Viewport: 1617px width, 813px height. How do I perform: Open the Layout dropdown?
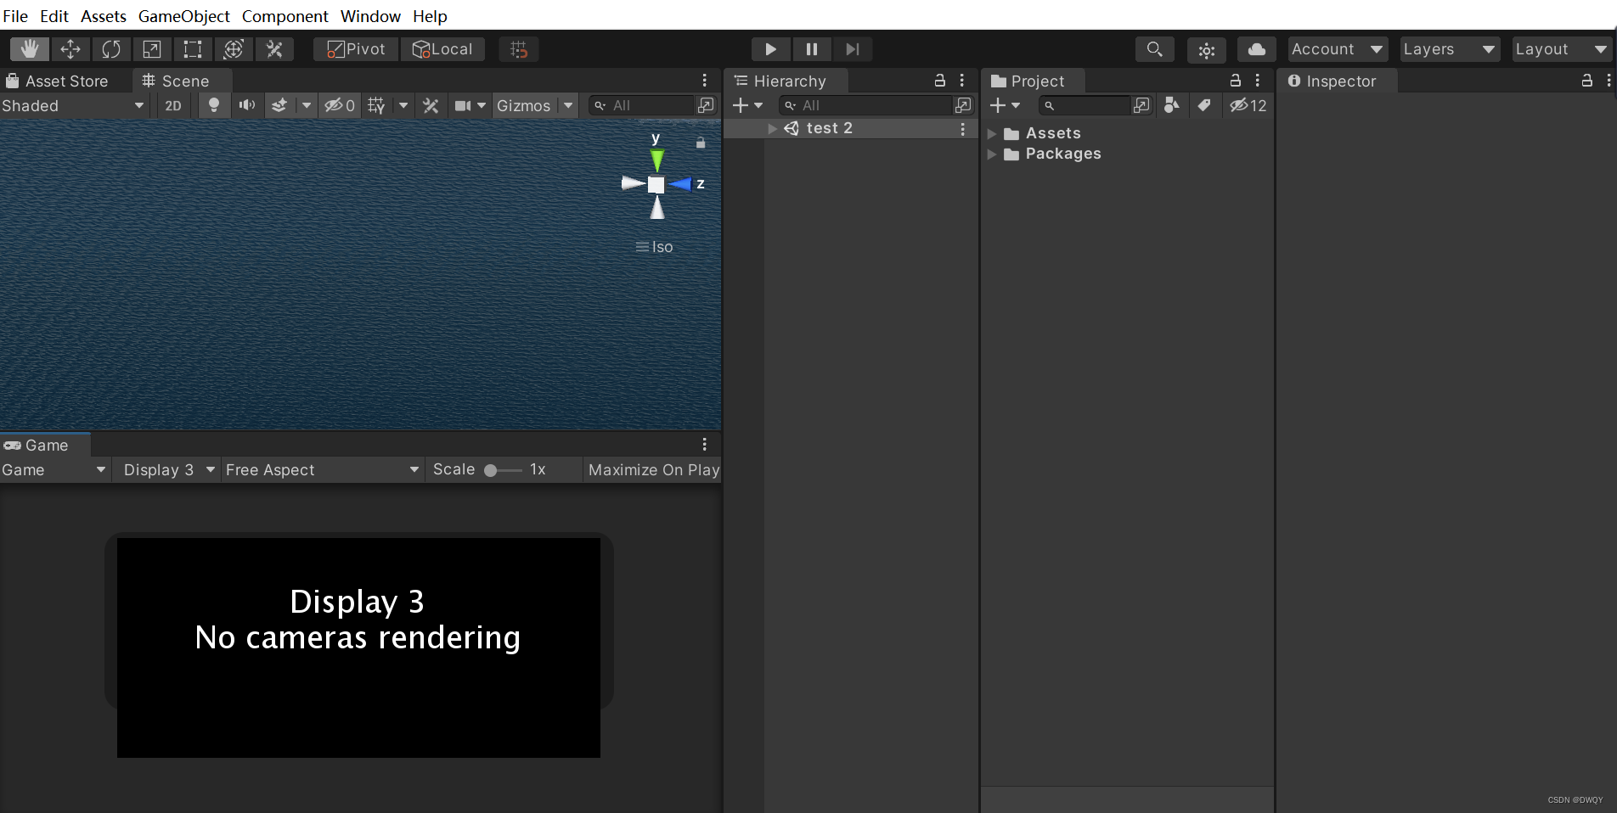(1562, 49)
